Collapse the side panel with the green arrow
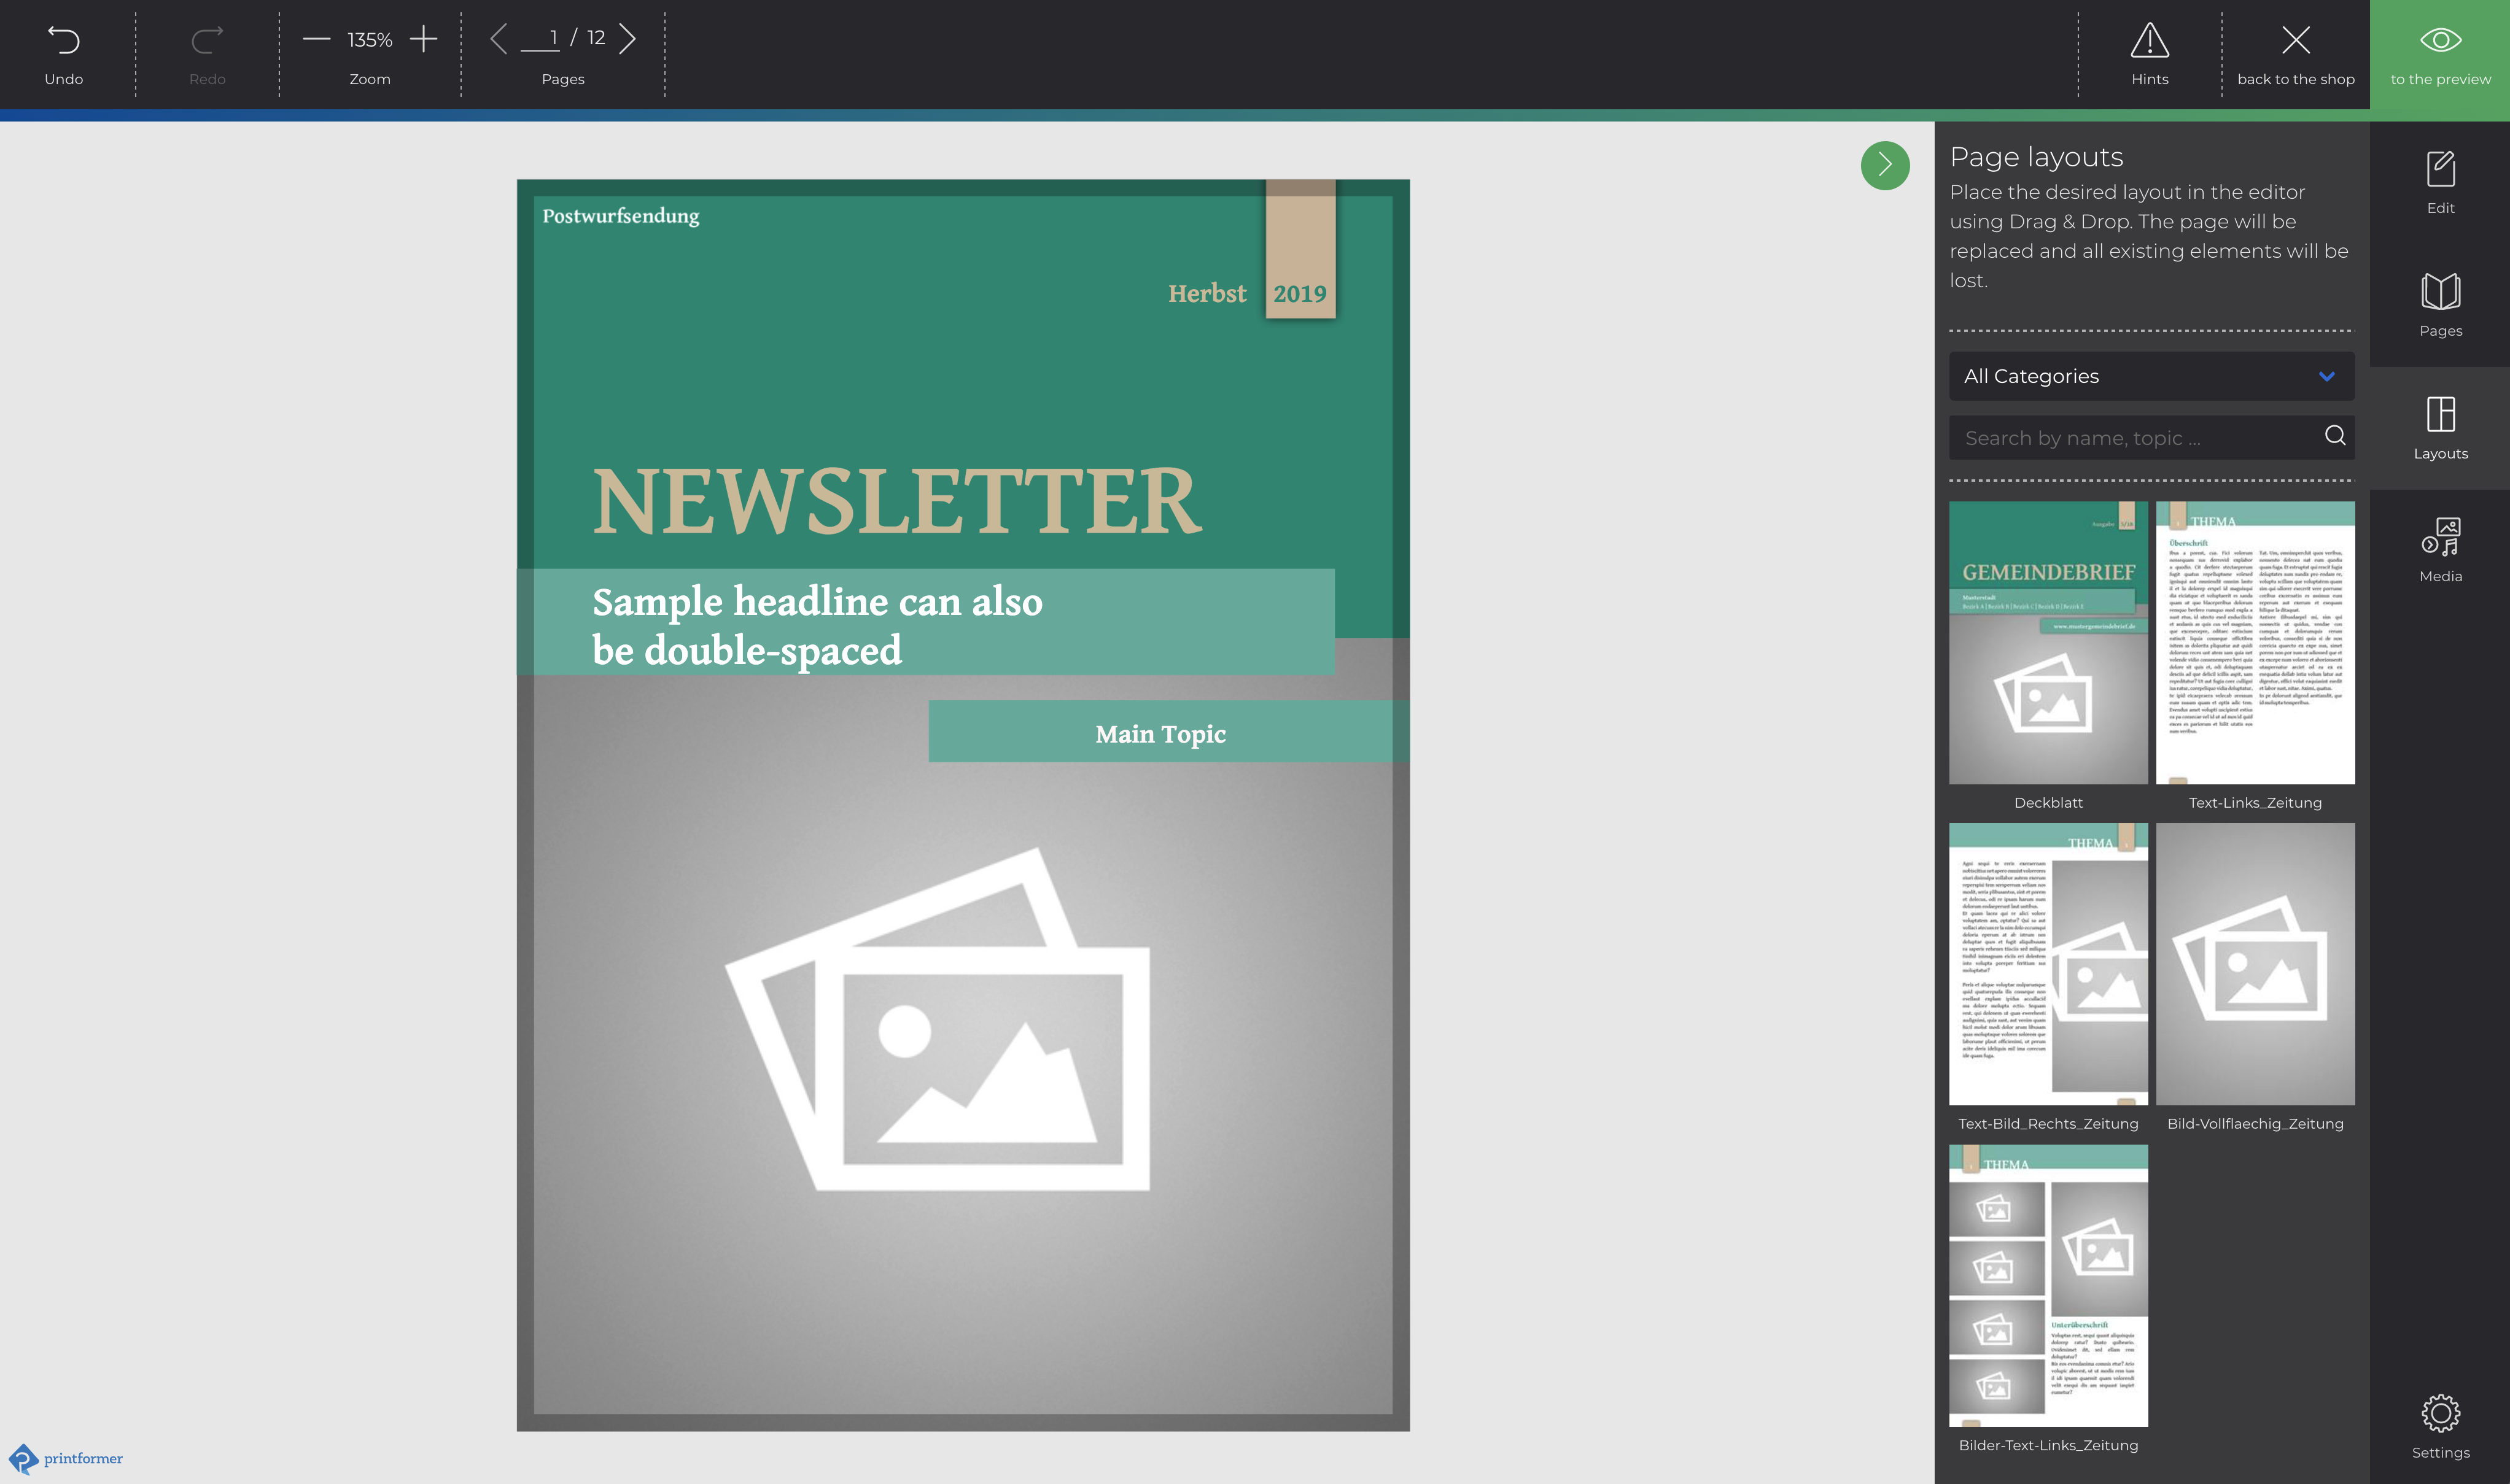Screen dimensions: 2510x1484 (x=1885, y=165)
